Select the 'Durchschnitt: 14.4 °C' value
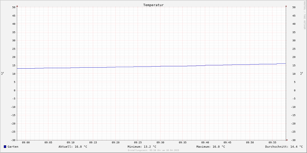307x153 pixels. [x=284, y=147]
